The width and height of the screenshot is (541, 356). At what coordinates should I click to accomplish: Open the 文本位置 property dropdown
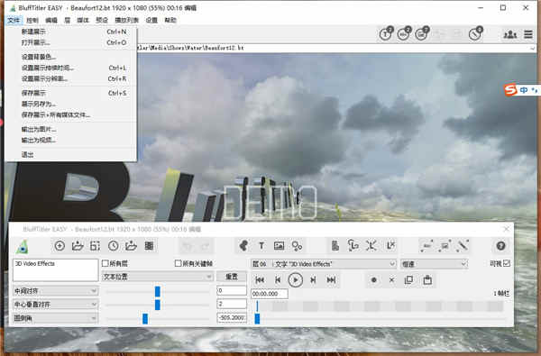tap(157, 277)
